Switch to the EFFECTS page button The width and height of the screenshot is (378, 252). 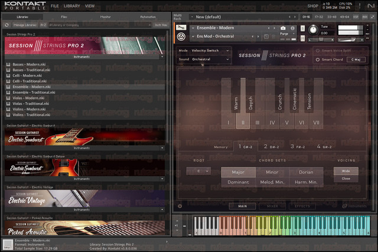[x=302, y=206]
